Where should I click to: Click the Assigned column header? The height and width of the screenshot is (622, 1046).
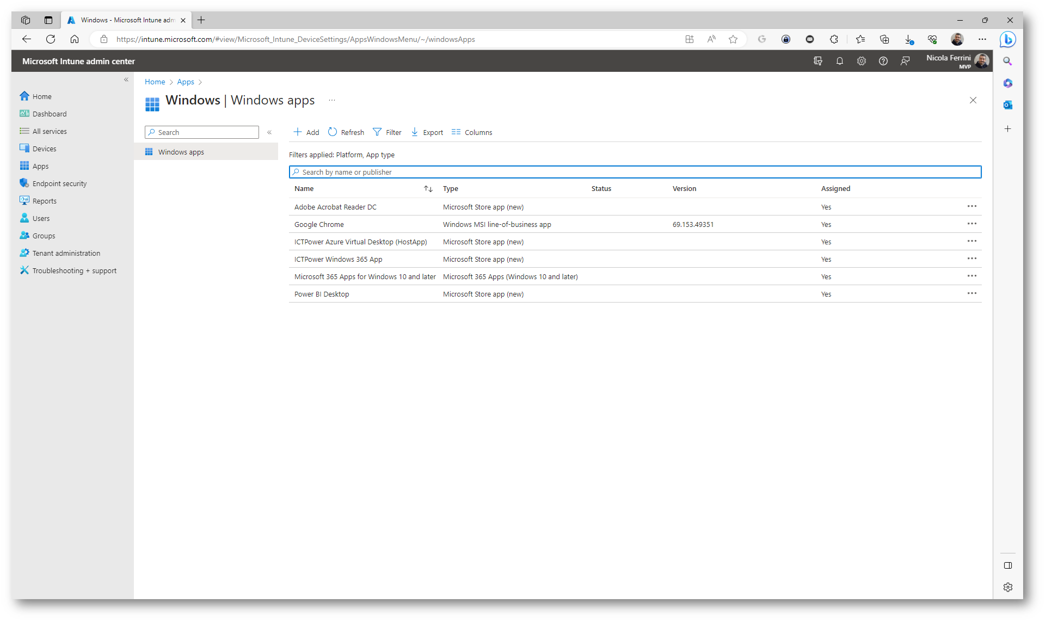[x=835, y=189]
